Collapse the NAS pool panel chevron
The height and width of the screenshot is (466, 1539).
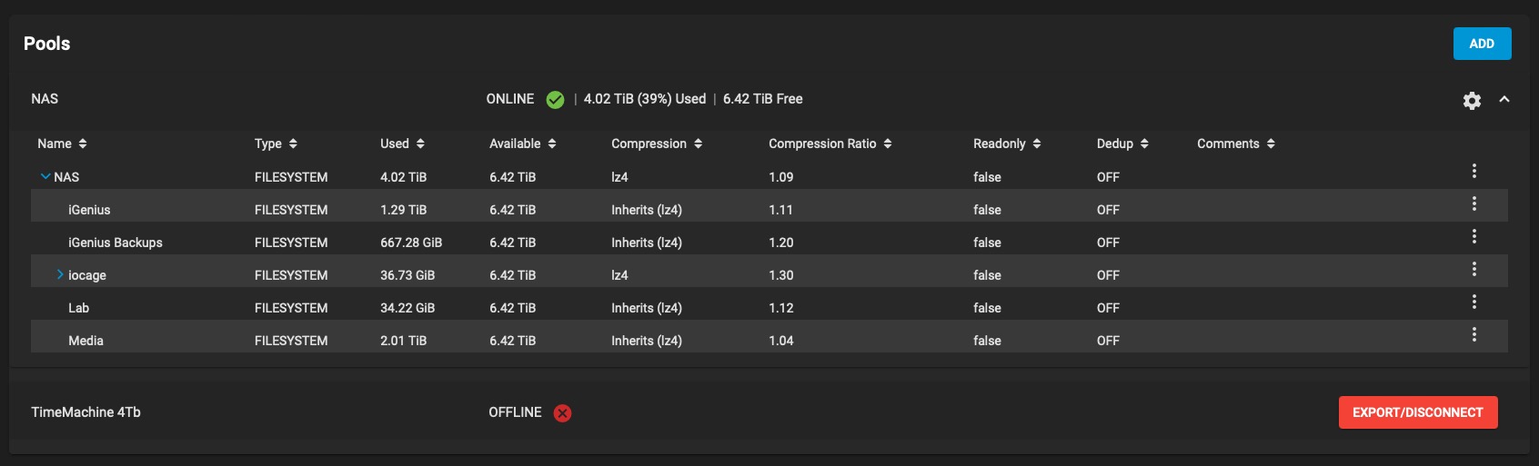(x=1504, y=99)
